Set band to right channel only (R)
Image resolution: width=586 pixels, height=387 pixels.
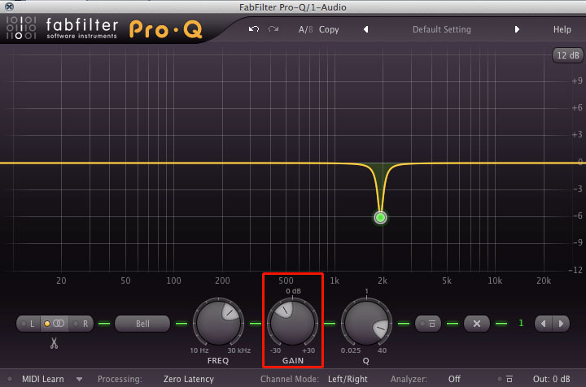coord(82,324)
